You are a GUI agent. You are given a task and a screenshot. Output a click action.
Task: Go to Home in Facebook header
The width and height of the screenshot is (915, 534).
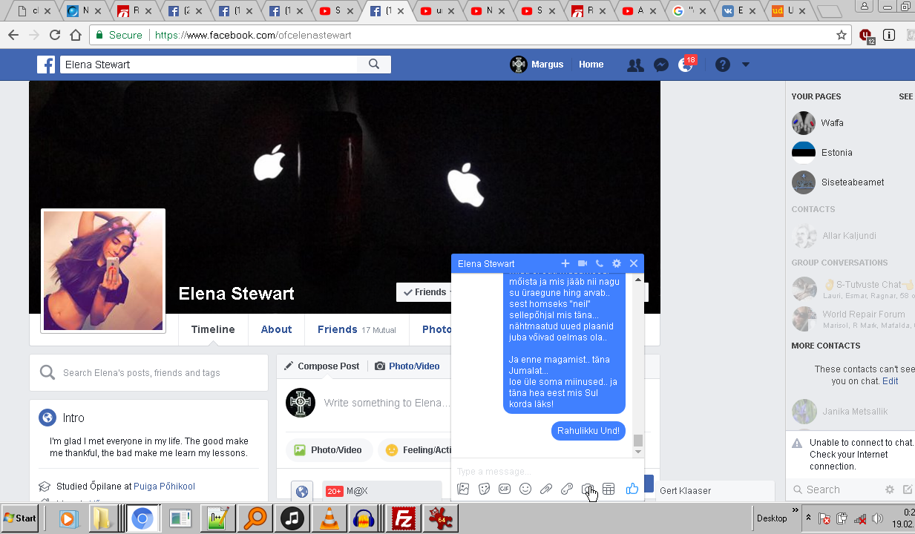pyautogui.click(x=591, y=65)
